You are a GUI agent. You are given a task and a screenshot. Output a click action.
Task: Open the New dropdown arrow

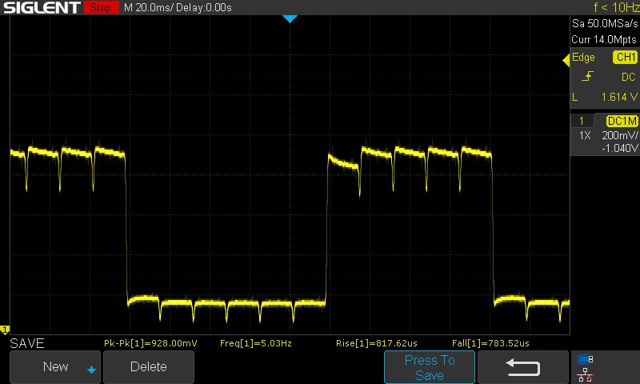click(x=91, y=370)
